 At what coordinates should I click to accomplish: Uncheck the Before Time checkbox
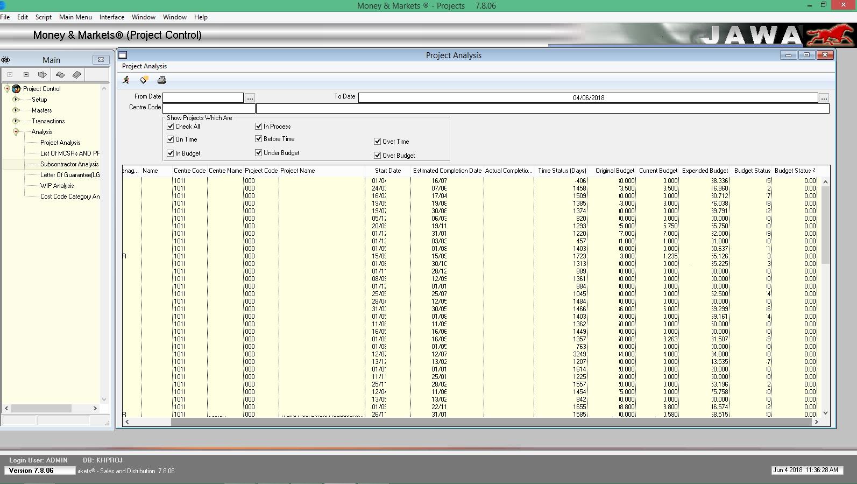[x=259, y=139]
